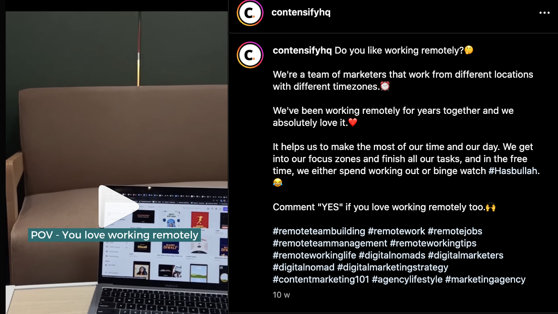Open the #digitalnomads hashtag
Screen dimensions: 558x314
[392, 256]
